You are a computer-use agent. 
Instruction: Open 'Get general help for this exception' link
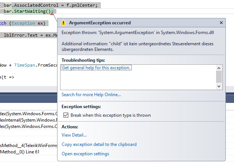click(96, 68)
